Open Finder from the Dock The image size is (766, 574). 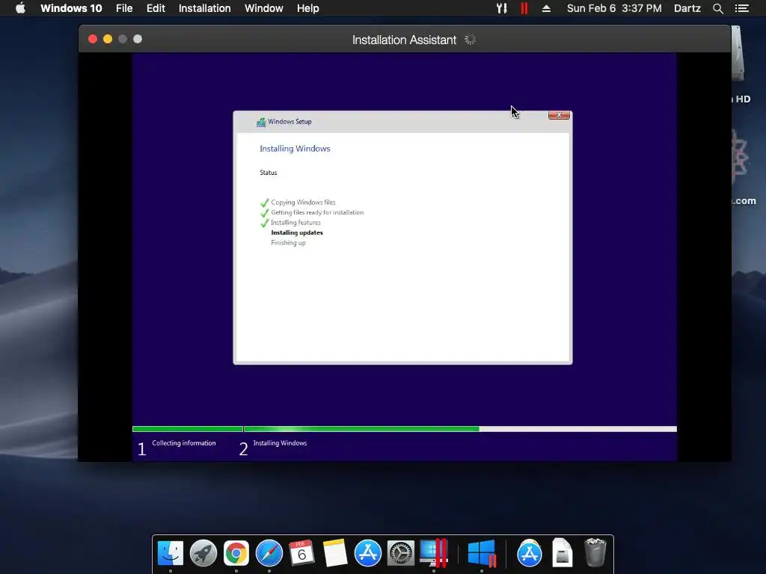tap(171, 553)
